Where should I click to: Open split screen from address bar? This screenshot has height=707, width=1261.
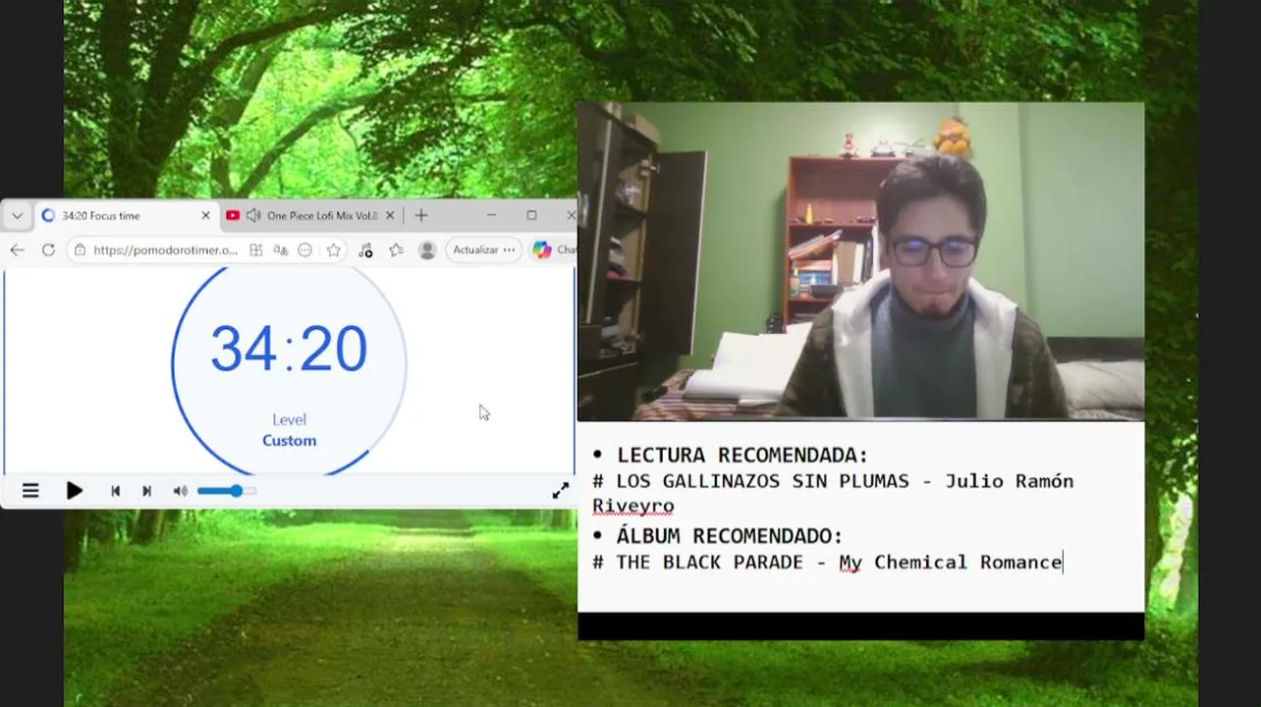coord(256,250)
